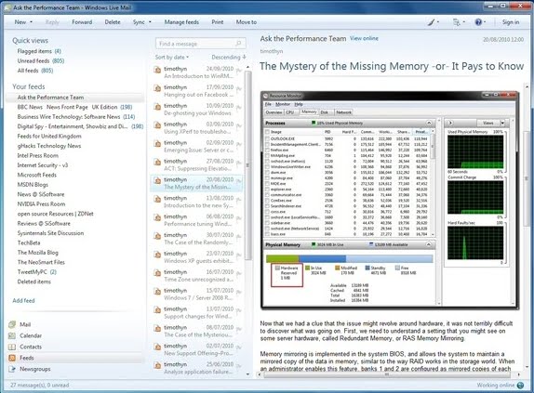This screenshot has height=393, width=534.
Task: Click feed icon of 13/08/2010 message
Action: pos(157,199)
